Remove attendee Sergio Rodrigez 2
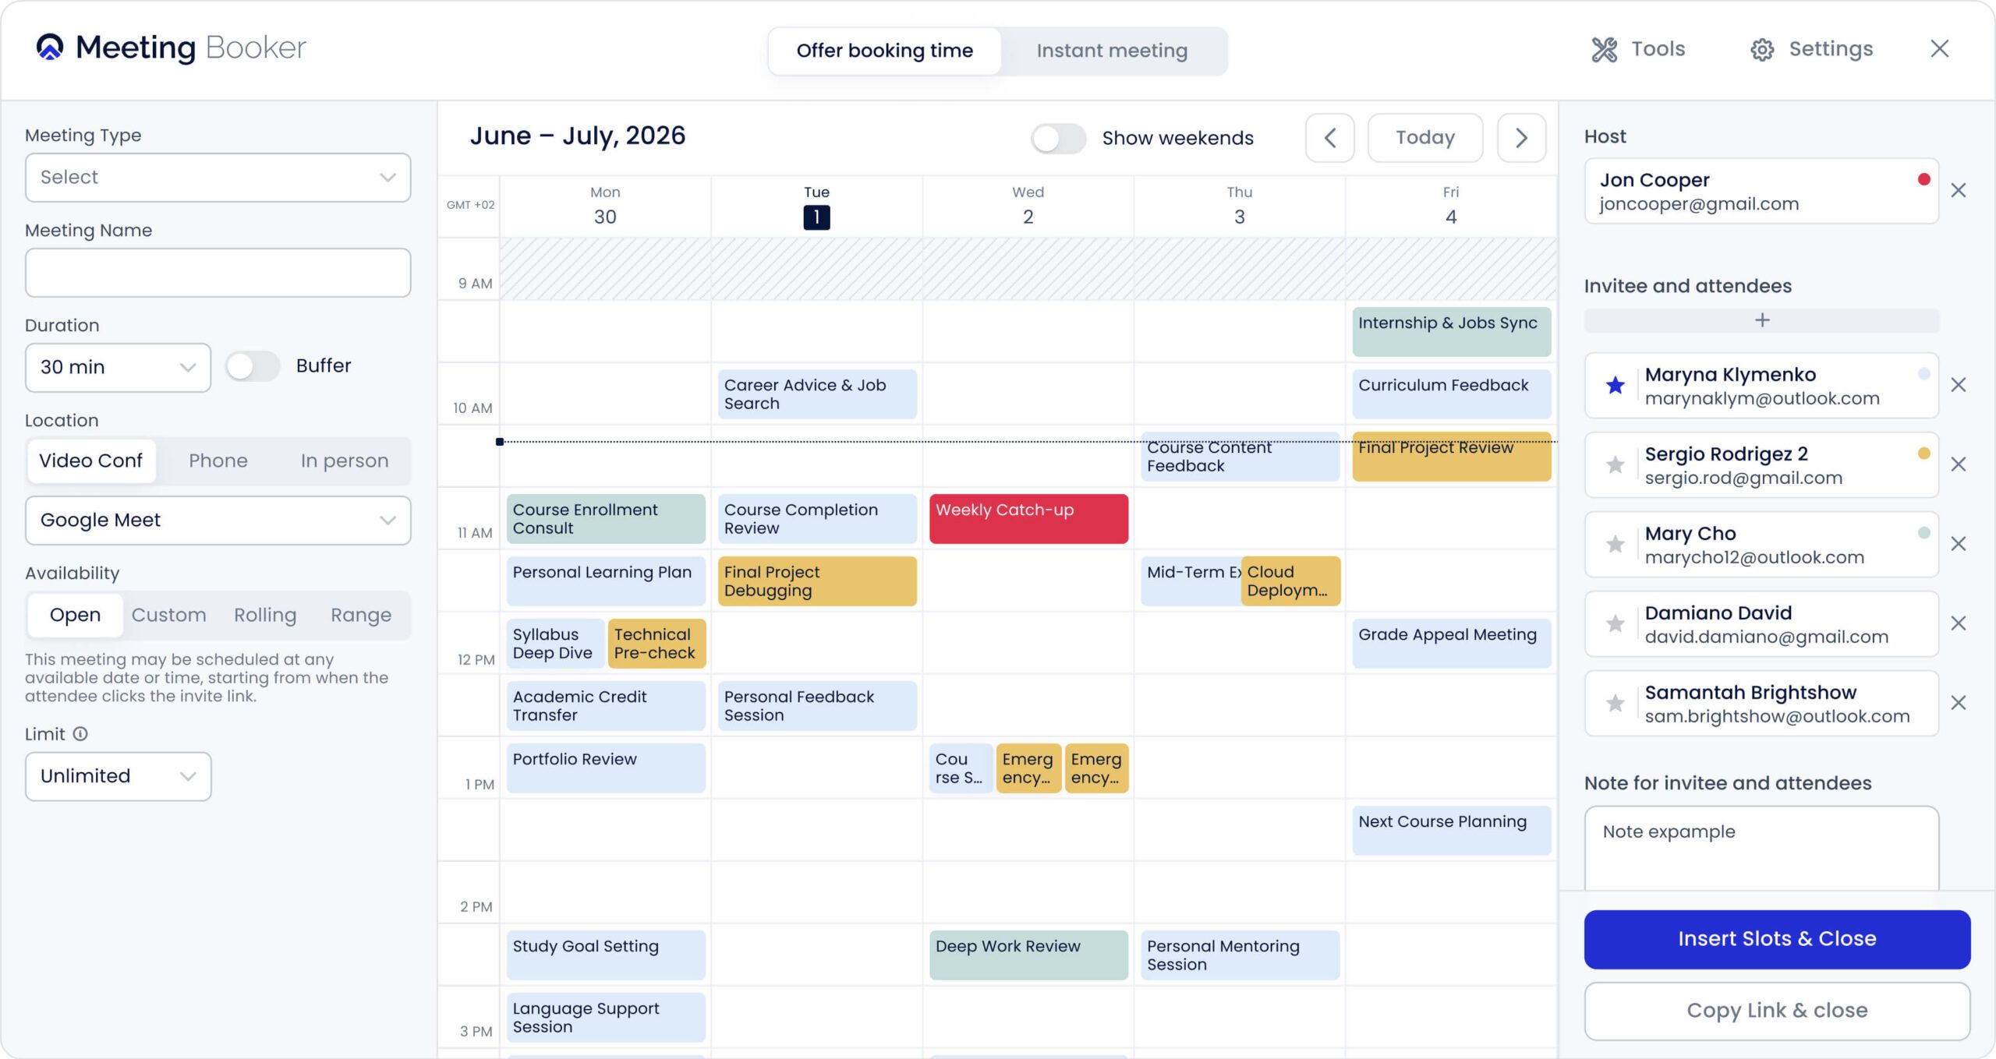 click(1959, 464)
